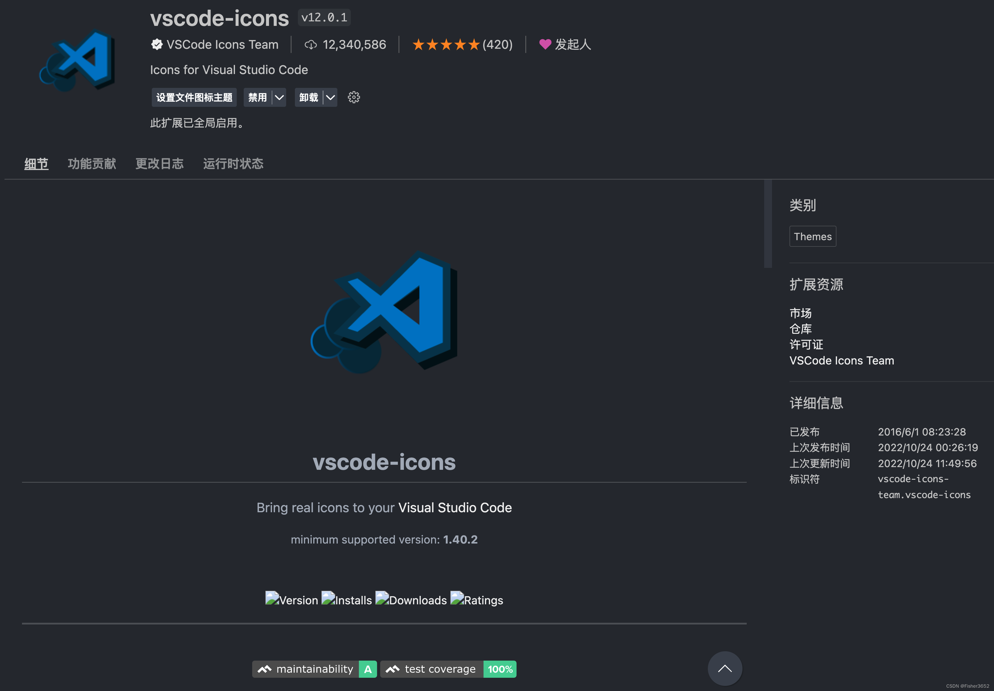Open the VSCode Icons Team publisher link in header
994x691 pixels.
pos(223,45)
